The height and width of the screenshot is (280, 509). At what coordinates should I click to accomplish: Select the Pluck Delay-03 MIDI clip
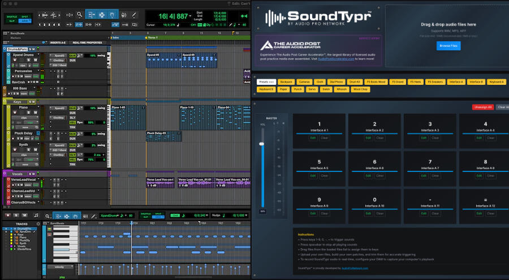[163, 136]
